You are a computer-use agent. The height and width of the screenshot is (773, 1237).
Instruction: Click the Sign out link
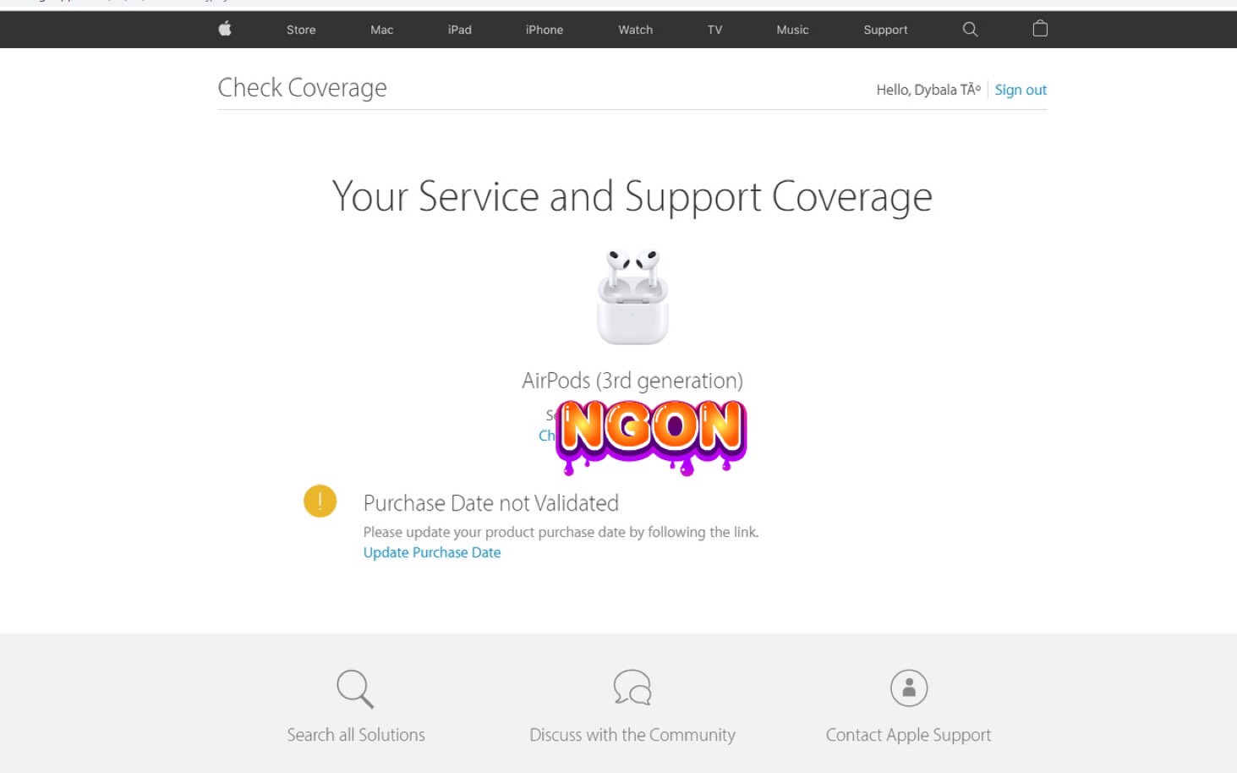point(1021,90)
